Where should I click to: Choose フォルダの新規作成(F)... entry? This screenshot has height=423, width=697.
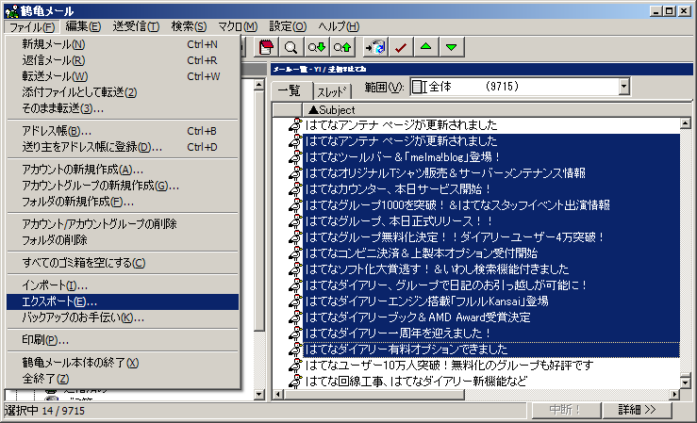point(123,202)
